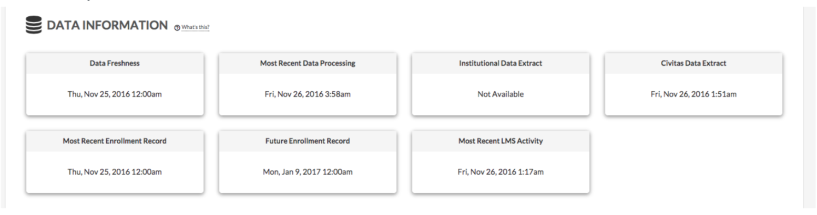Click the Data Freshness date value
Screen dimensions: 817x215
[115, 94]
